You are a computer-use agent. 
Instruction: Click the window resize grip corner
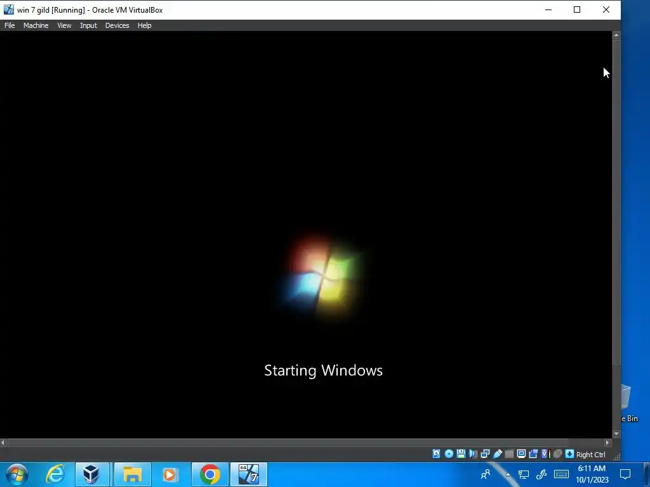coord(616,457)
